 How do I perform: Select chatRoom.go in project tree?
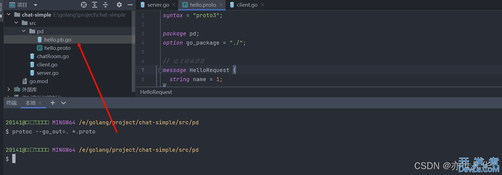pyautogui.click(x=53, y=56)
